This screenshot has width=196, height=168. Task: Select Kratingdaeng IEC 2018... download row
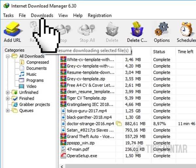[127, 105]
